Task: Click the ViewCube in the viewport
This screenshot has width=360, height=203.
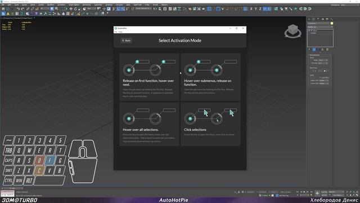Action: click(292, 31)
